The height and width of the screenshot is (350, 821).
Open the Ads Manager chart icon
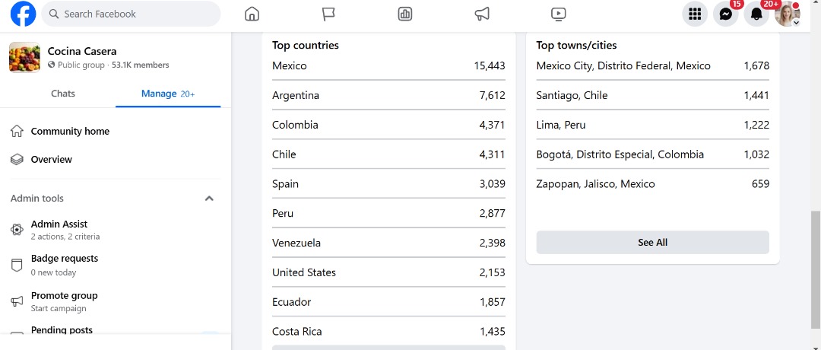404,14
